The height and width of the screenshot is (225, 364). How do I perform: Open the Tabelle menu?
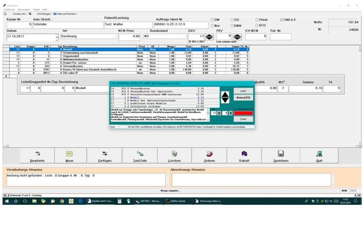(36, 10)
